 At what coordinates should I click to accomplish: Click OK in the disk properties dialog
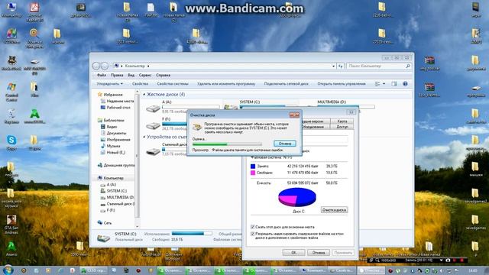pyautogui.click(x=293, y=253)
